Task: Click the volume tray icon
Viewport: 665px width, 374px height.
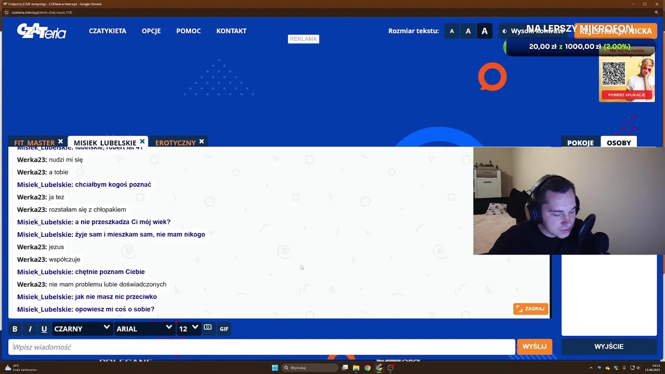Action: (639, 368)
